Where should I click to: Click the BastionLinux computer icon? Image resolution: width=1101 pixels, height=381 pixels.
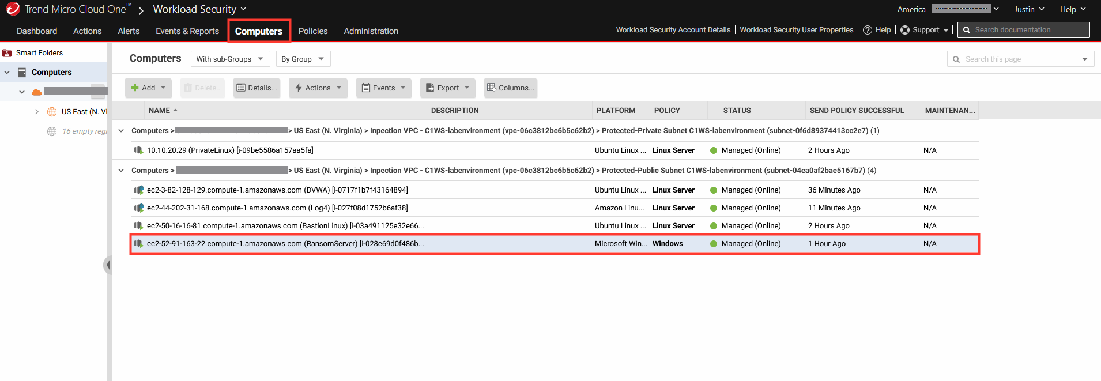coord(138,225)
